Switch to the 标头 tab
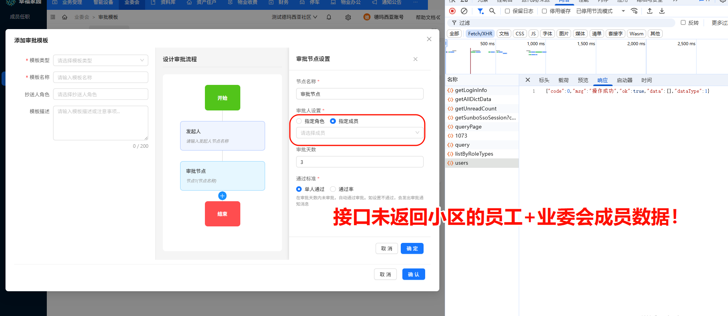 [x=544, y=80]
